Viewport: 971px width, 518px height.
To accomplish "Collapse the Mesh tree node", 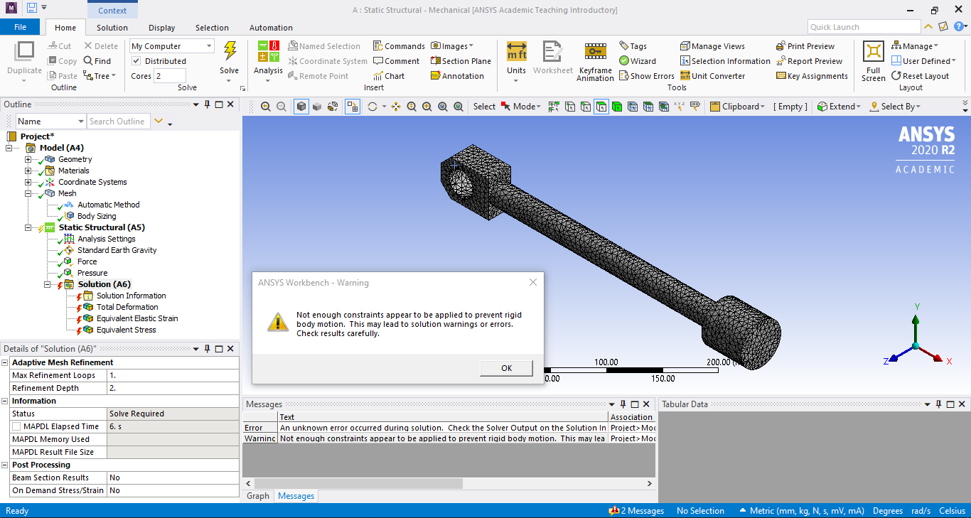I will (x=28, y=193).
